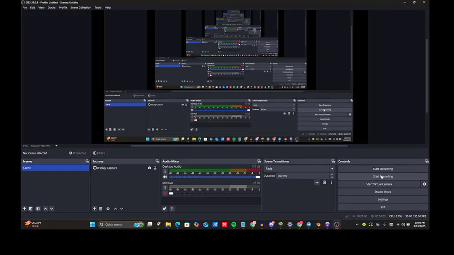Open the Profile menu

tap(63, 8)
